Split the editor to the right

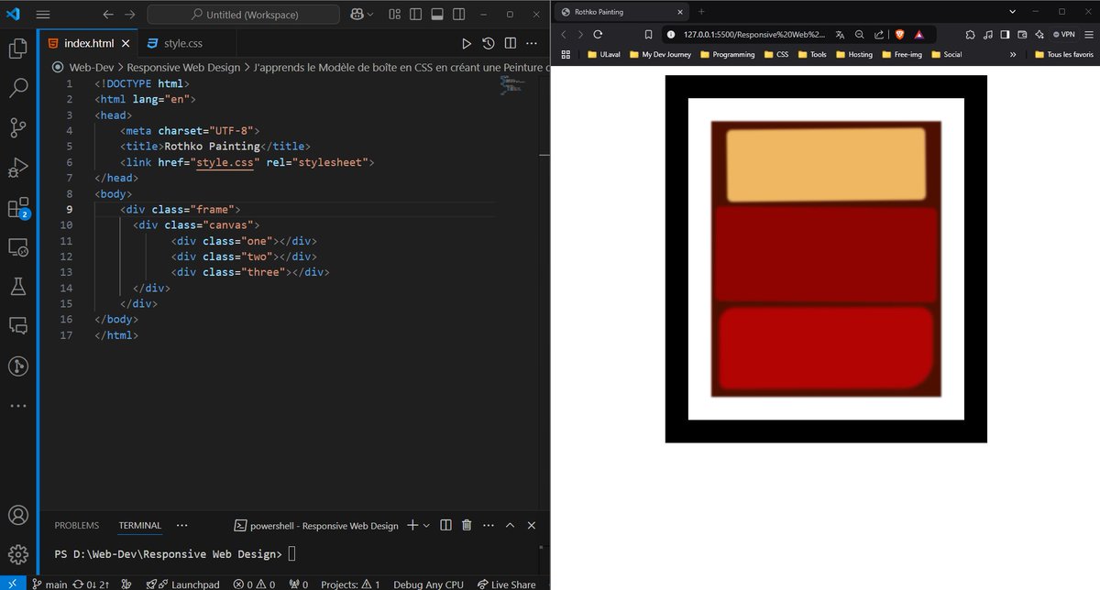pyautogui.click(x=510, y=43)
